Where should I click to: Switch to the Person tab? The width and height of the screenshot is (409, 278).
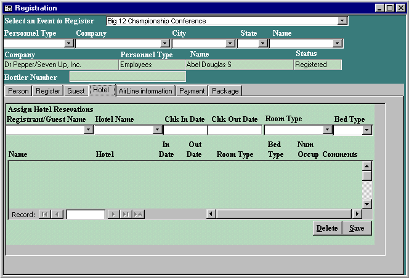tap(18, 91)
